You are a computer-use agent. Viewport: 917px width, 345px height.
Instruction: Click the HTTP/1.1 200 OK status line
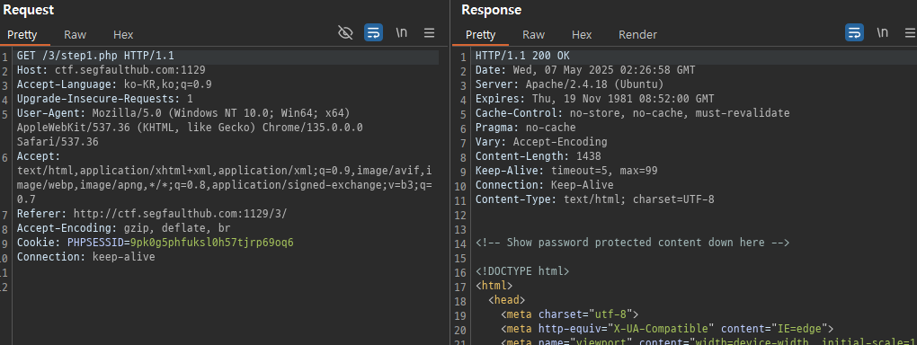pos(522,56)
